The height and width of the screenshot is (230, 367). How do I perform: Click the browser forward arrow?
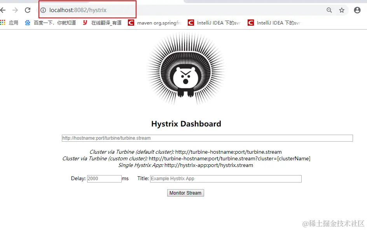coord(15,10)
